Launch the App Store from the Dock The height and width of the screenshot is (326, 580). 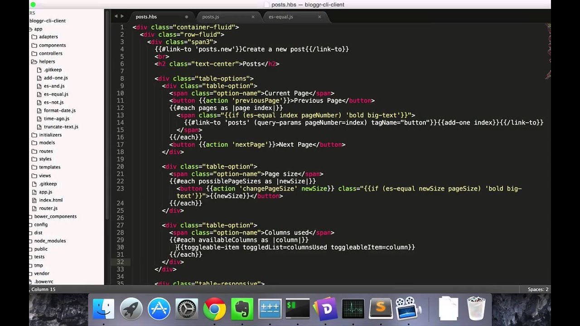[x=159, y=309]
